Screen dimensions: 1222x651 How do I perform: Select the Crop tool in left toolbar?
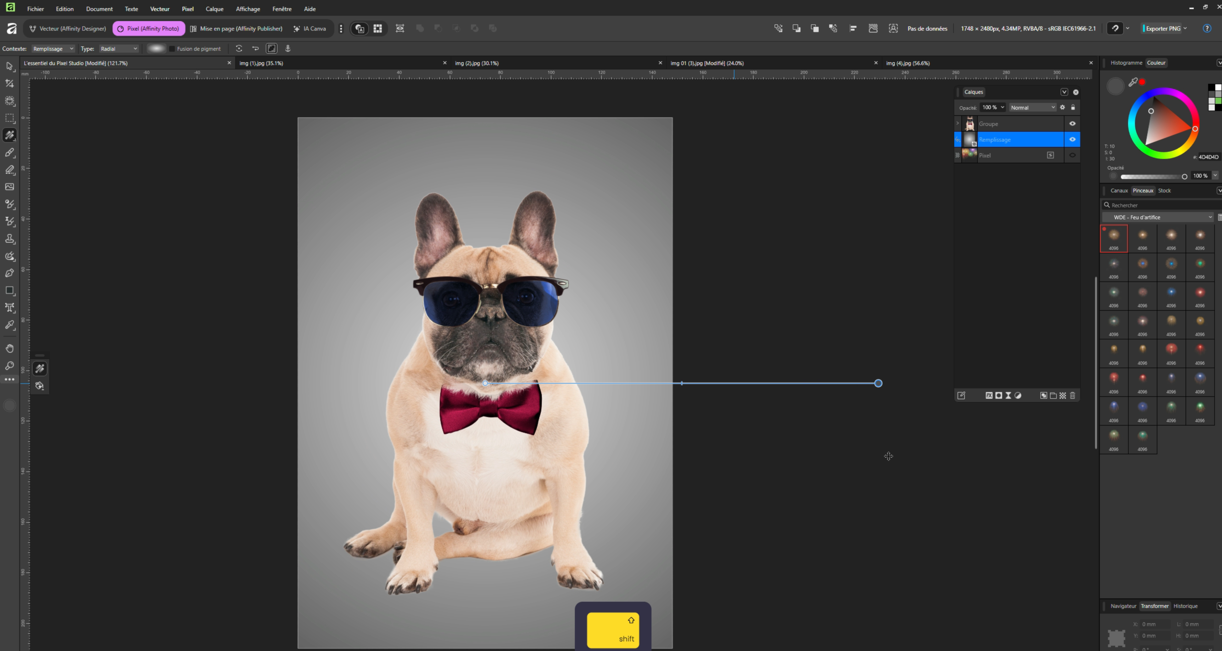10,83
